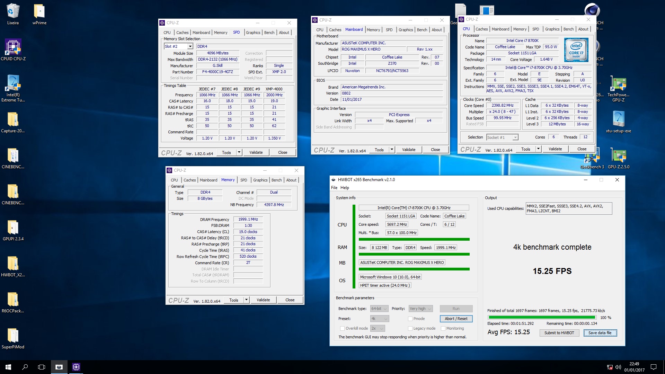
Task: Expand Tools arrow in Memory window
Action: click(x=246, y=300)
